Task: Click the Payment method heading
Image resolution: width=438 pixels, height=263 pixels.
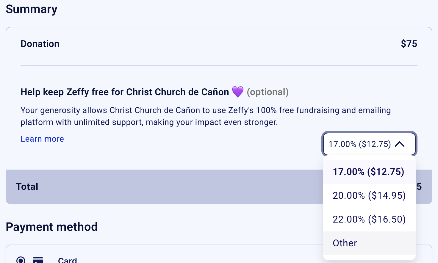Action: (52, 227)
